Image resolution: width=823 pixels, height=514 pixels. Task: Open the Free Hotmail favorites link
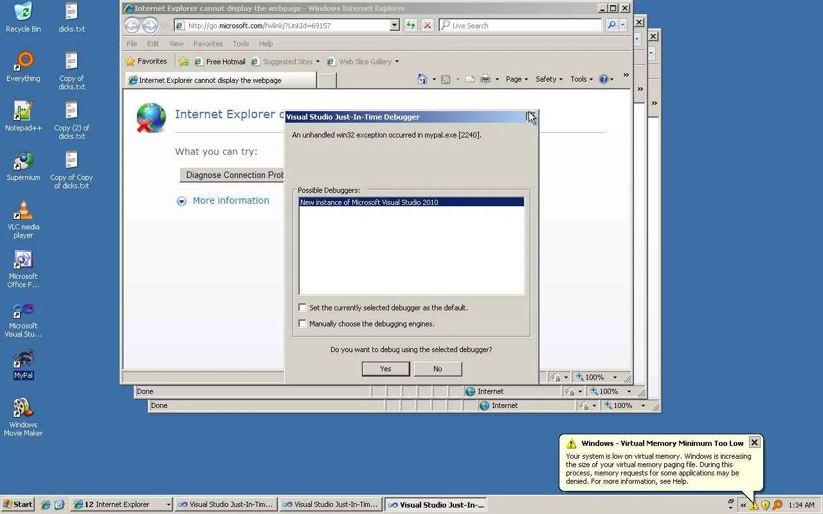pyautogui.click(x=220, y=62)
